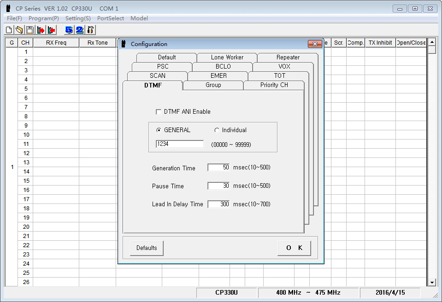Viewport: 442px width, 302px height.
Task: Select the Individual radio button
Action: tap(217, 130)
